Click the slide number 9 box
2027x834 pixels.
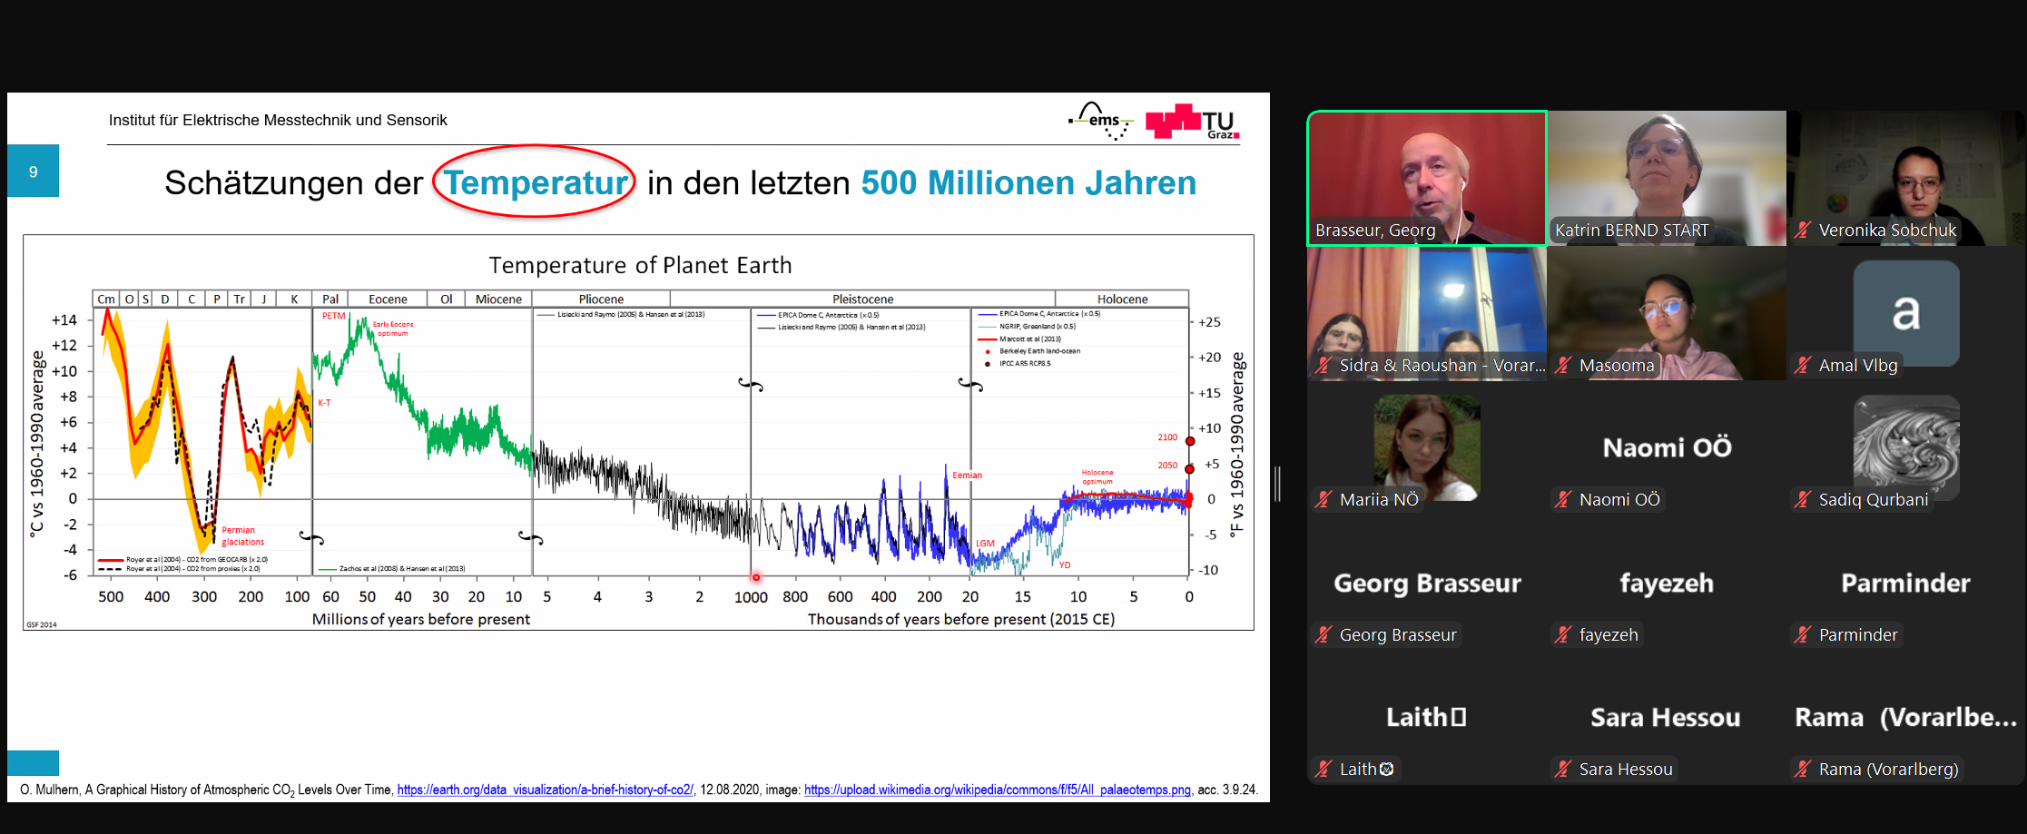click(34, 171)
